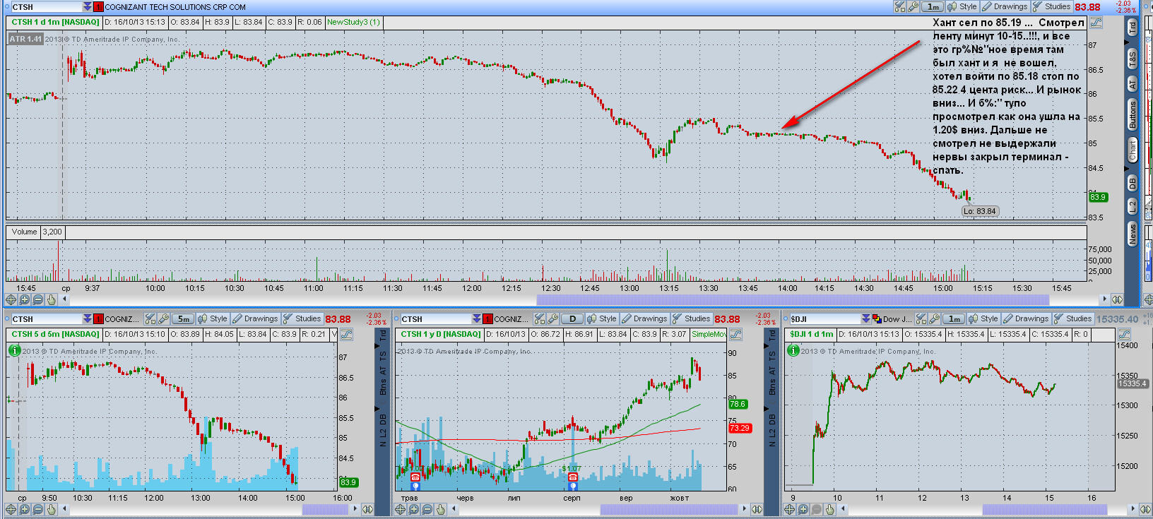Change the 1m timeframe on $DJI chart

coord(954,319)
